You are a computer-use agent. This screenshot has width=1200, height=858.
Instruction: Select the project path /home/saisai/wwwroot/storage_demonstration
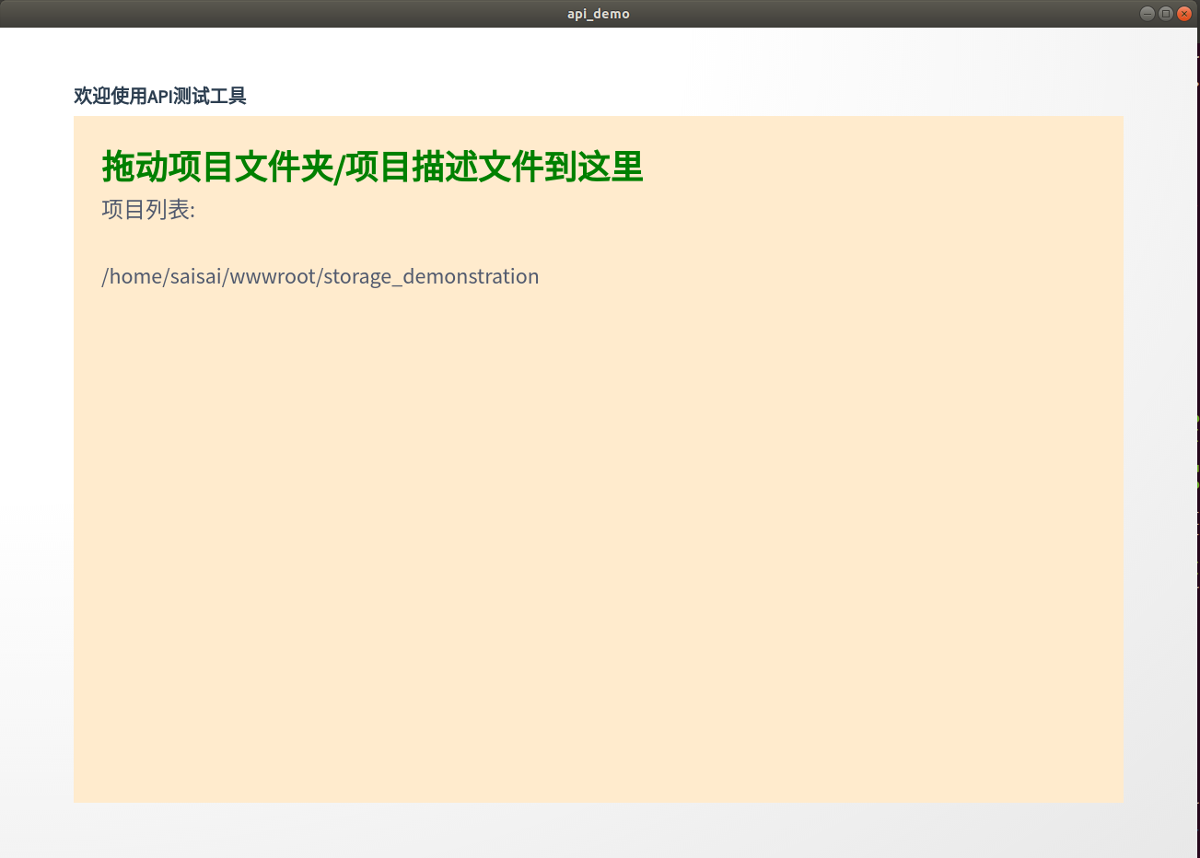320,275
